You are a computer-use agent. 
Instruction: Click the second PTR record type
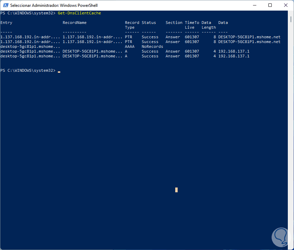(x=128, y=42)
